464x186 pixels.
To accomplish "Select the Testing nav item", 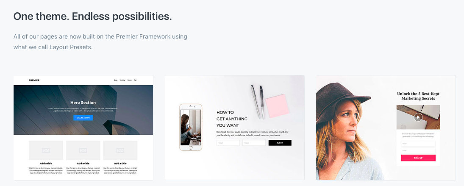I will click(x=122, y=80).
